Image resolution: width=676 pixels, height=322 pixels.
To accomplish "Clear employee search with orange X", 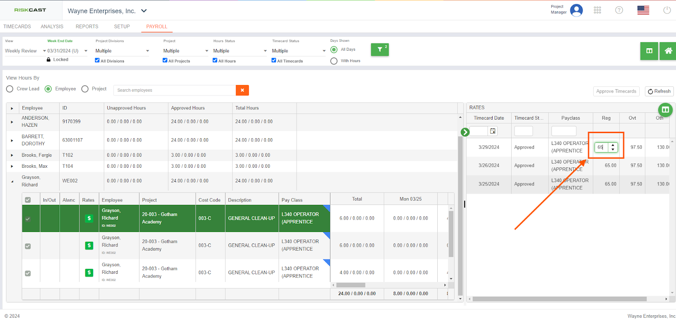I will click(242, 90).
